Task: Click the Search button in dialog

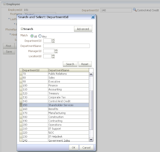Action: click(70, 64)
